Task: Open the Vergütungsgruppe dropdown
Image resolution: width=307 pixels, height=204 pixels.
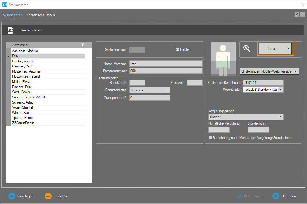Action: tap(280, 117)
